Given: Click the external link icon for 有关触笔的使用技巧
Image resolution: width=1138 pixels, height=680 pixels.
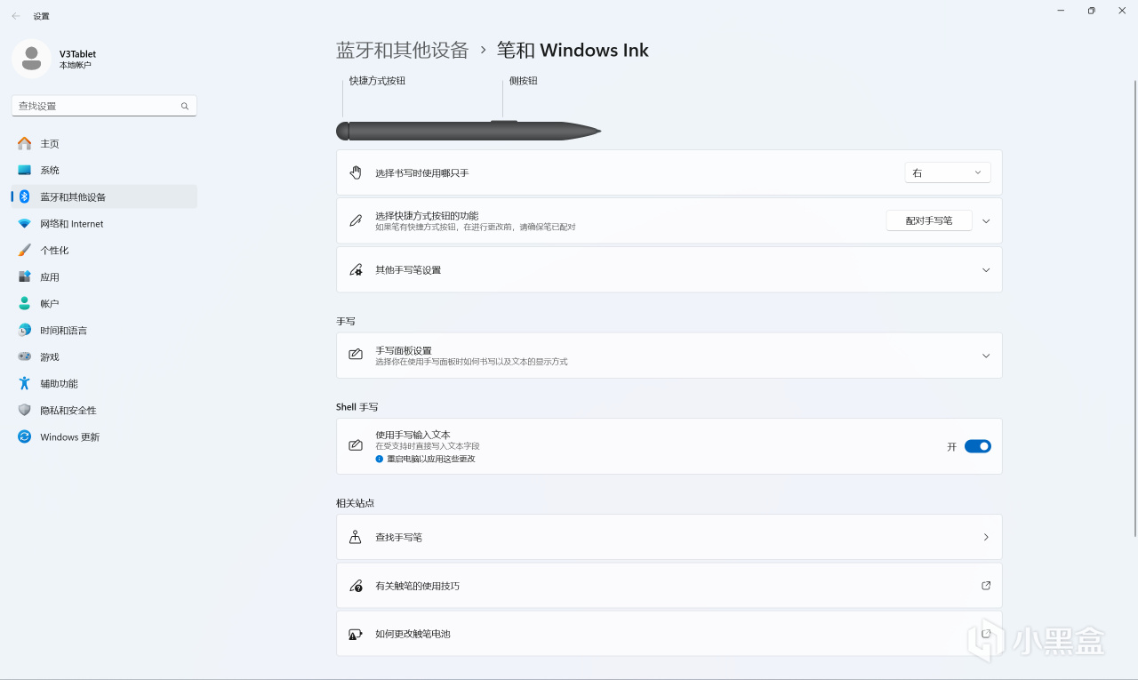Looking at the screenshot, I should 986,586.
